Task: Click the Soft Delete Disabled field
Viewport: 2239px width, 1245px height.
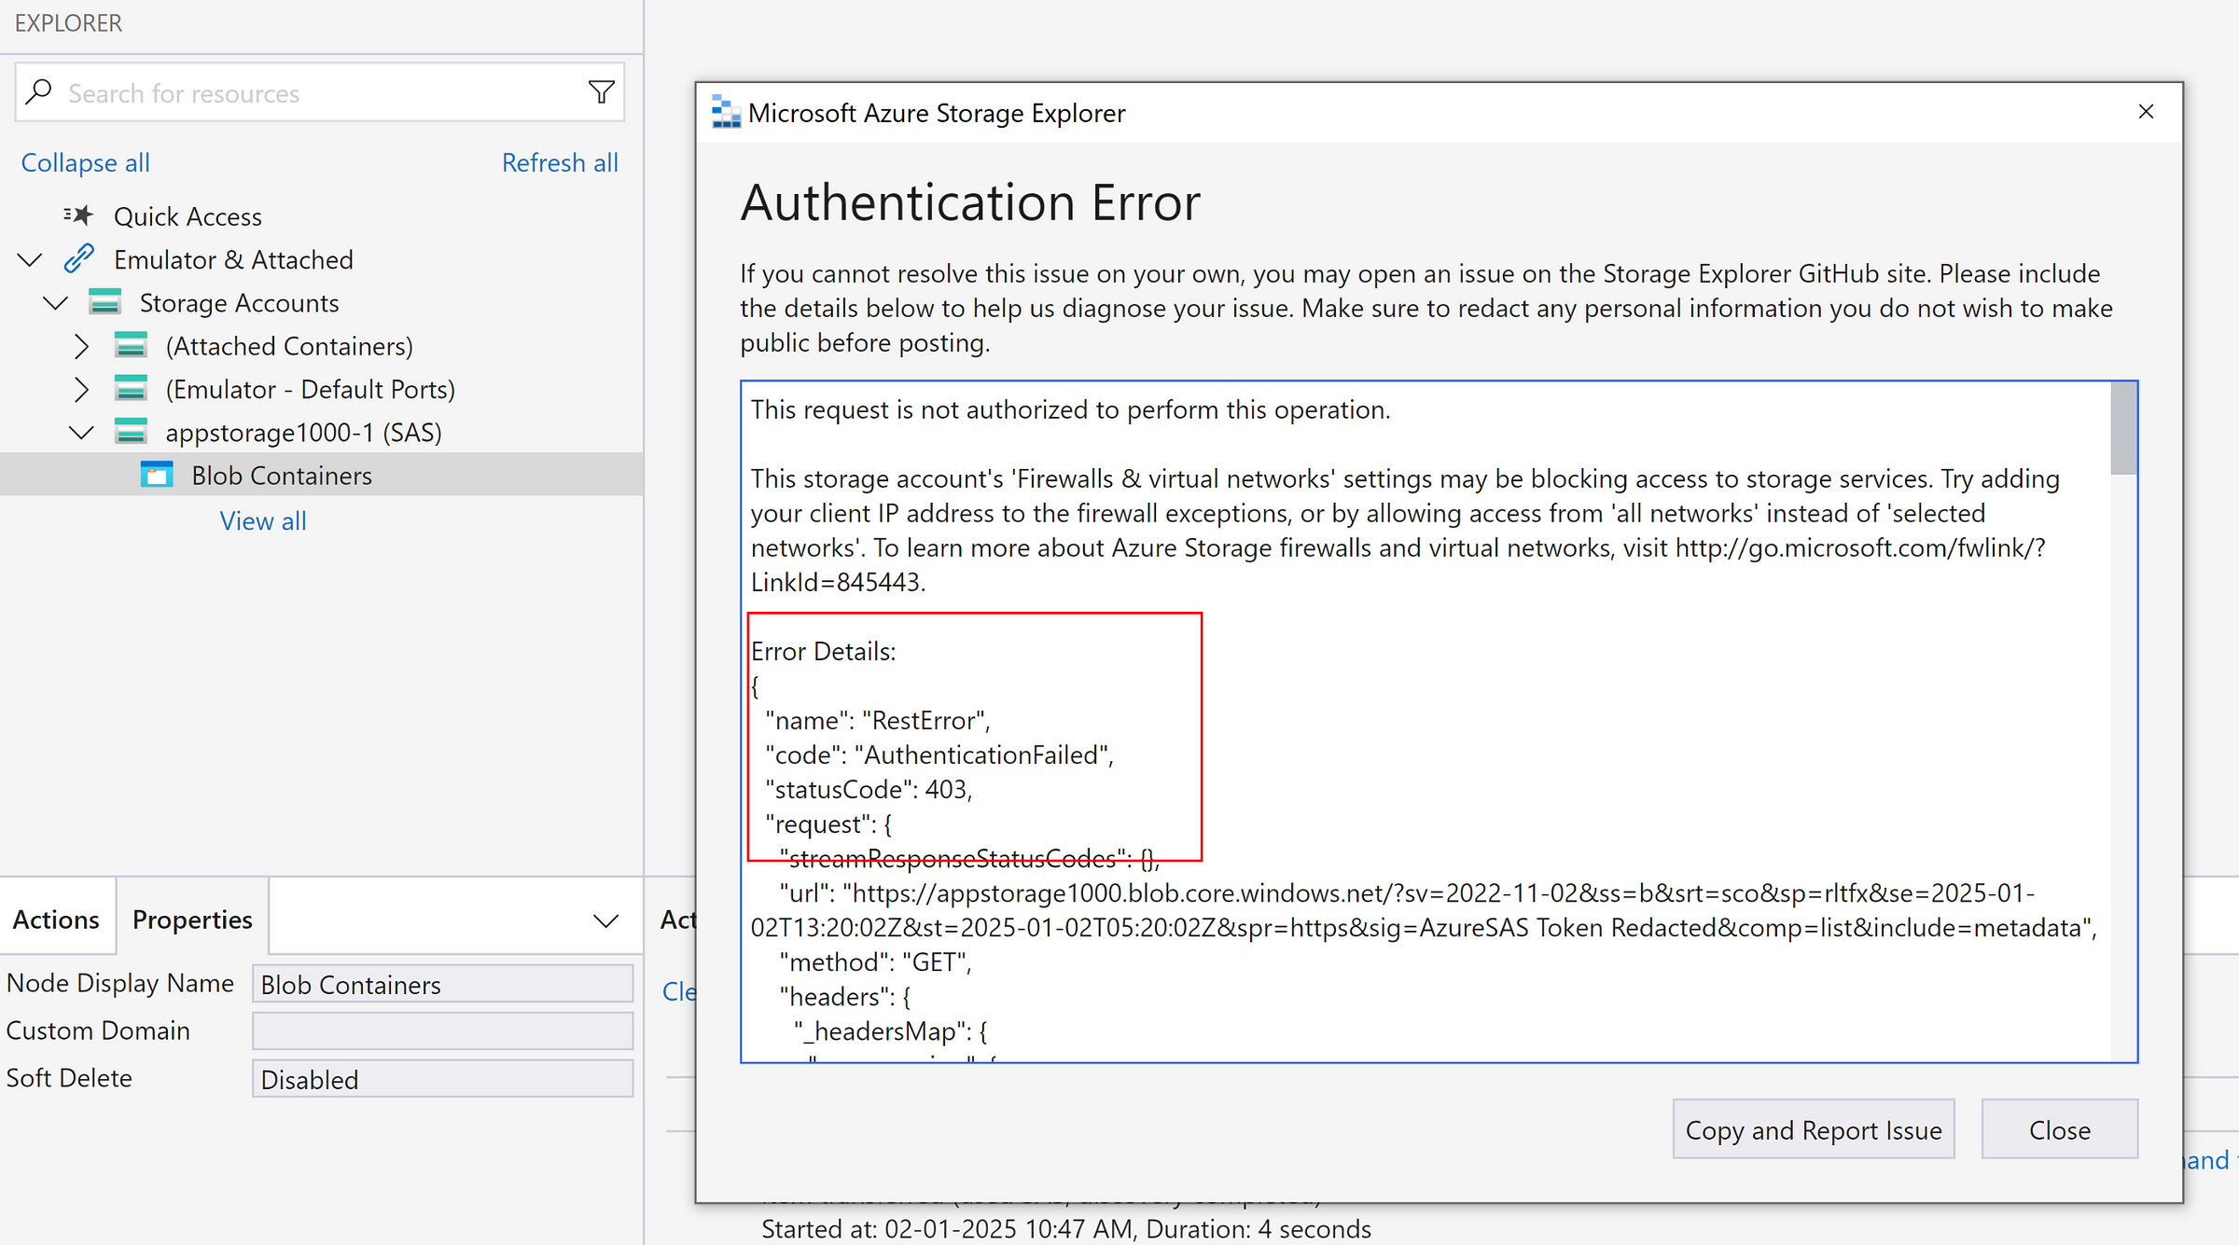Action: pos(443,1079)
